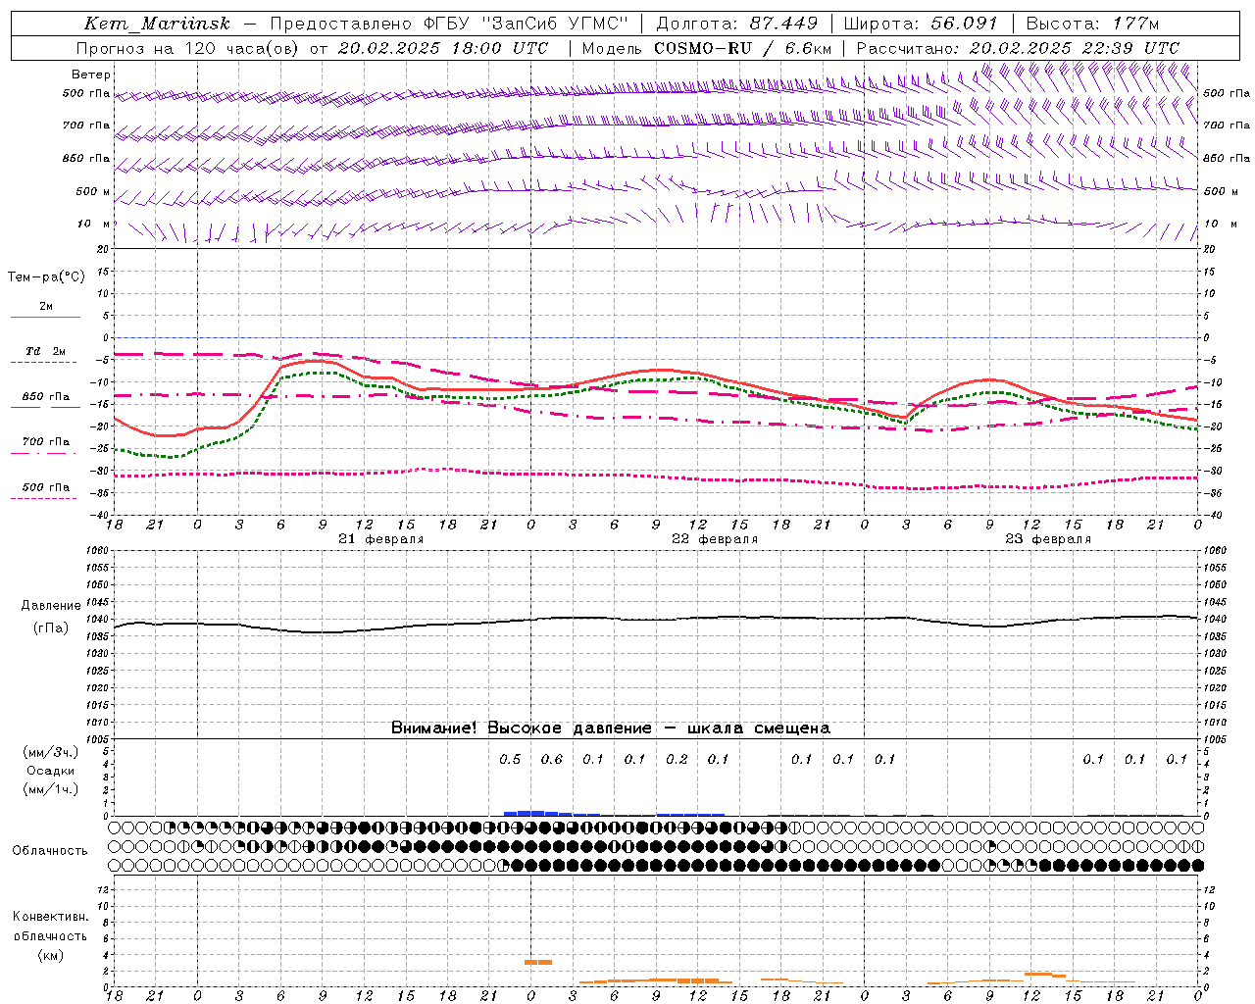Click 'Прогноз на 120 часа(ов)' forecast header
The height and width of the screenshot is (1004, 1255).
[188, 48]
